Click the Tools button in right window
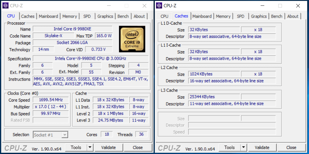 [230, 147]
